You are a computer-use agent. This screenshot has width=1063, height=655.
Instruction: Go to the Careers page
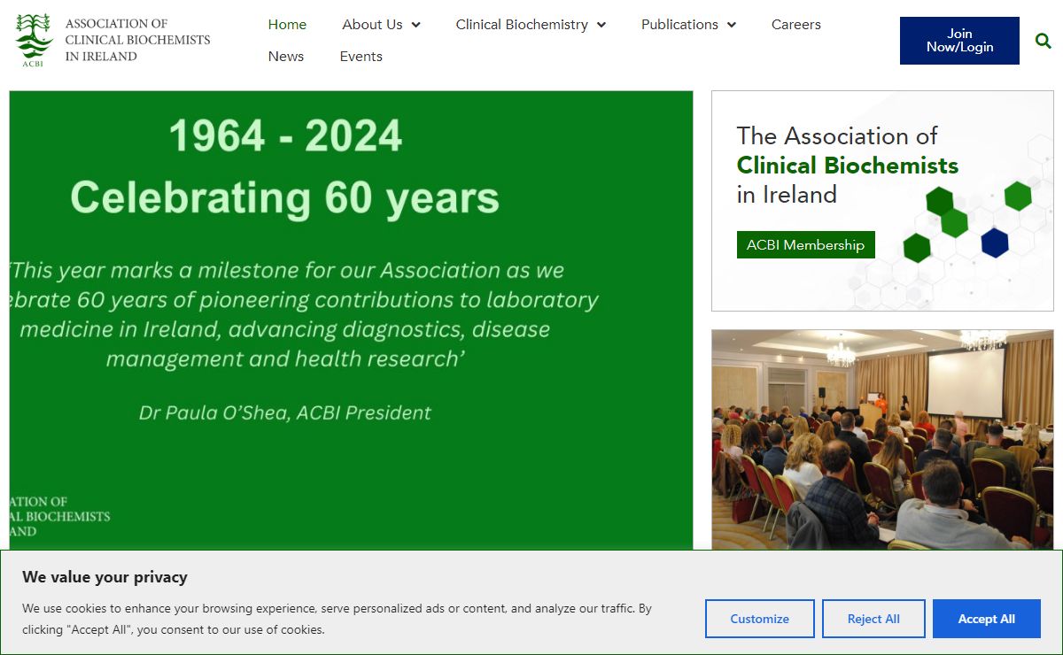pos(796,25)
